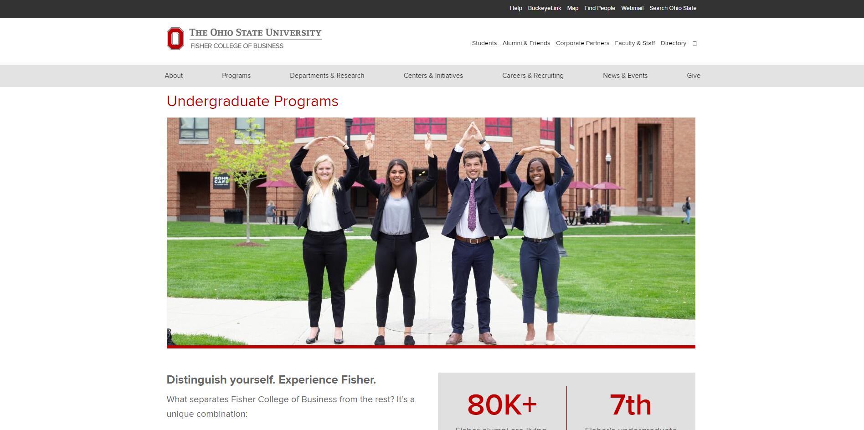Image resolution: width=864 pixels, height=430 pixels.
Task: Open the Faculty & Staff link
Action: [634, 43]
